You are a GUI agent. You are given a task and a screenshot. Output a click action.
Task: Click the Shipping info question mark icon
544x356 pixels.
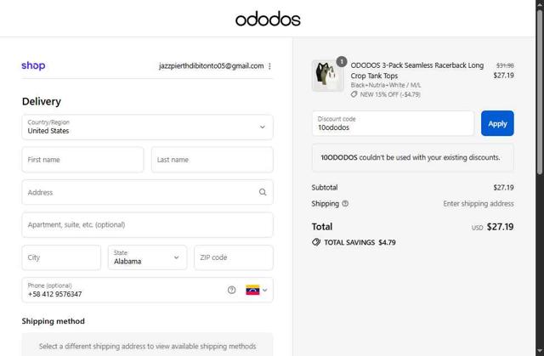[x=345, y=204]
